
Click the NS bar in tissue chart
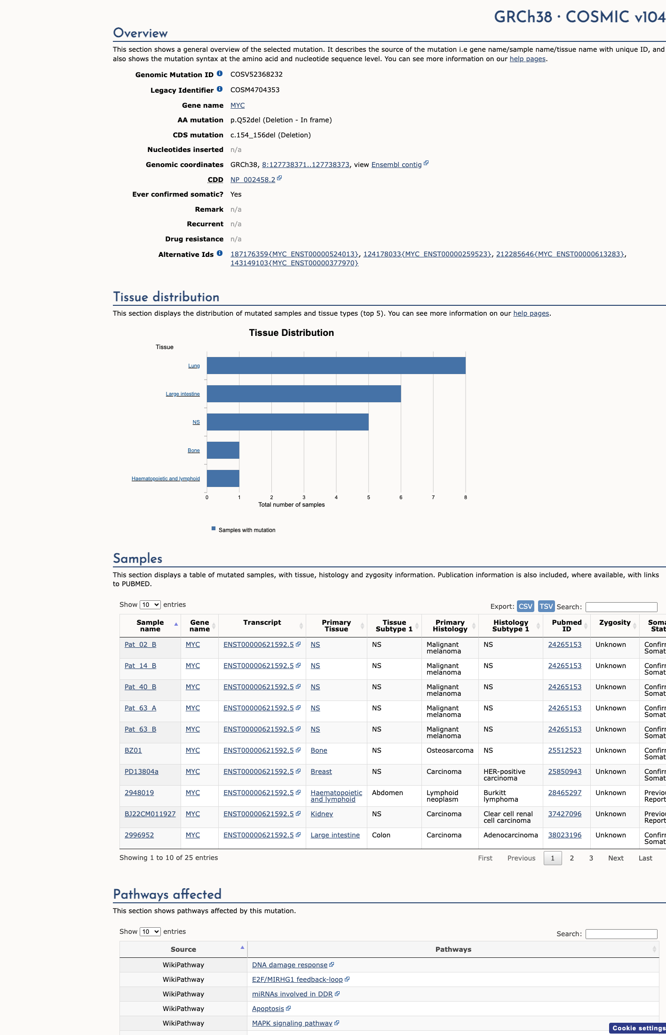(288, 422)
